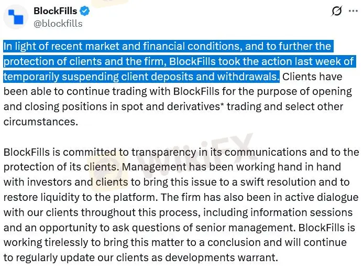Click the word 'circumstances.' ending the first paragraph
This screenshot has height=268, width=363.
40,122
